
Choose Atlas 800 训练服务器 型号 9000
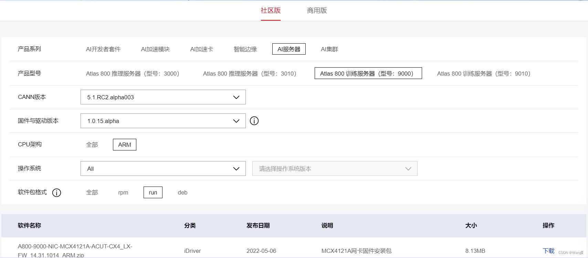pyautogui.click(x=368, y=73)
